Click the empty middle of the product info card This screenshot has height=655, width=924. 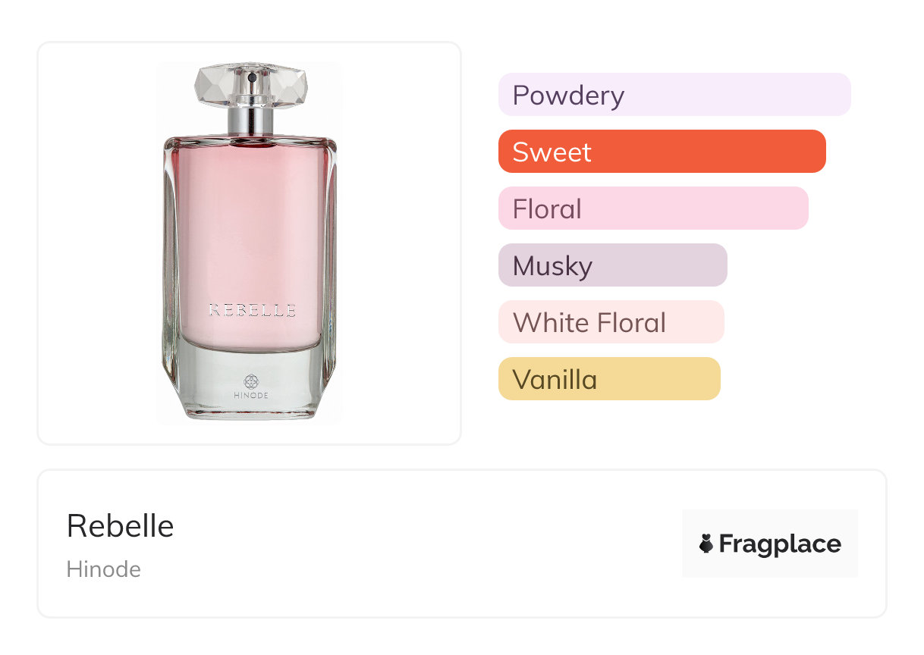tap(425, 544)
